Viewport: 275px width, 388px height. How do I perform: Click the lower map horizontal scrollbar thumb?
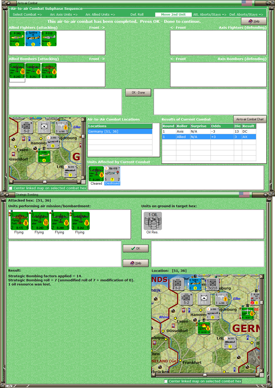(x=205, y=375)
